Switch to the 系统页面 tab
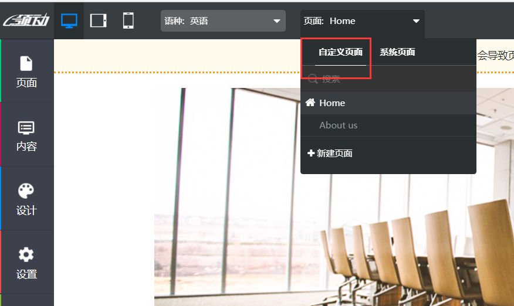The height and width of the screenshot is (306, 514). (x=397, y=52)
